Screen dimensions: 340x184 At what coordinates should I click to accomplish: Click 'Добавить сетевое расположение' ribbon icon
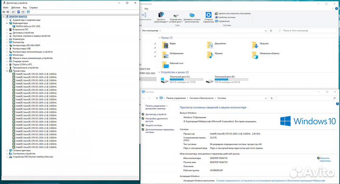click(192, 18)
